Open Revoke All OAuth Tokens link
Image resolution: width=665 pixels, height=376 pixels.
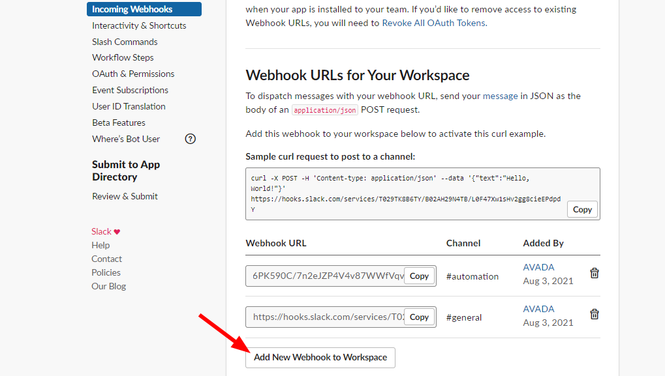433,23
